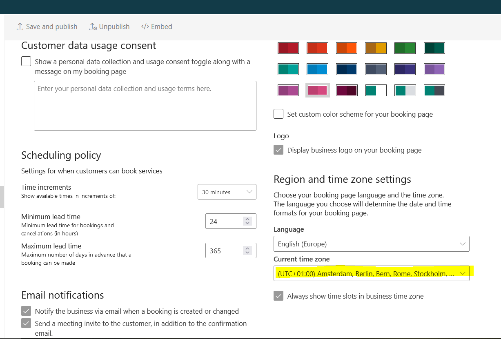Select the navy blue color swatch
The width and height of the screenshot is (501, 339).
[347, 69]
